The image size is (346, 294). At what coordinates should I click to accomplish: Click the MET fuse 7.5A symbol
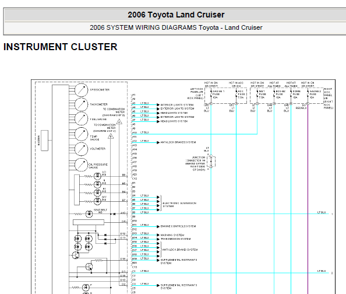click(257, 94)
